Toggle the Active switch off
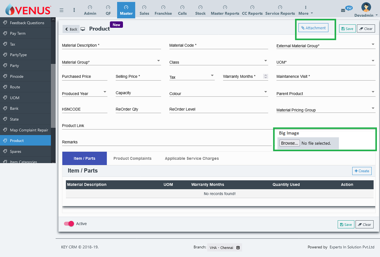This screenshot has width=380, height=257. (69, 224)
